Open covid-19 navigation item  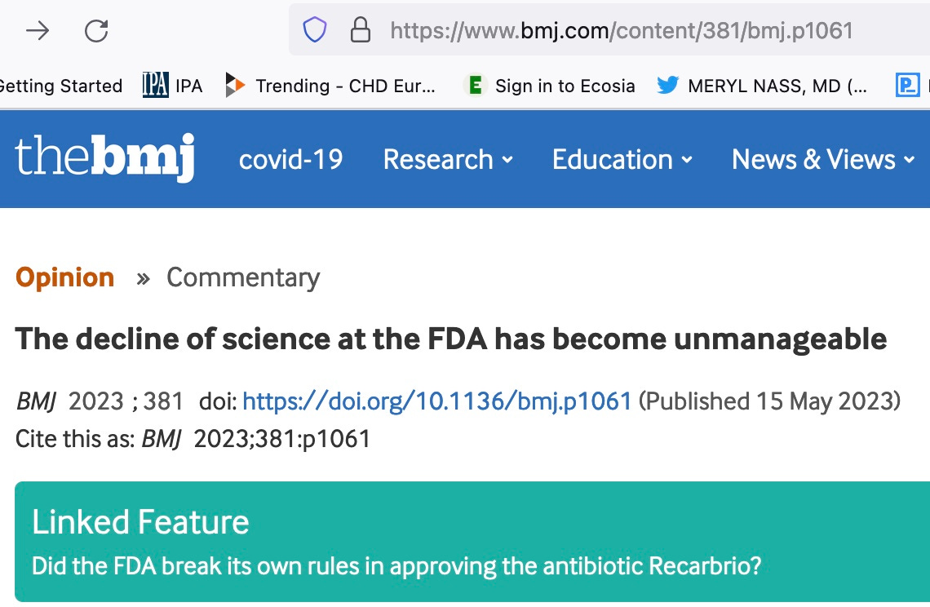point(290,159)
